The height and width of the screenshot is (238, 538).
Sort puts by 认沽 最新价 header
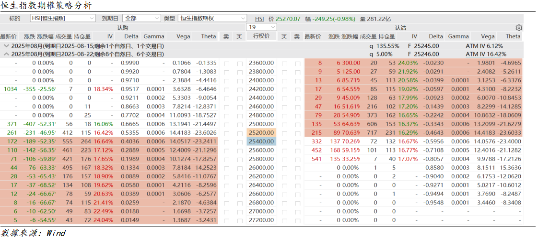click(313, 36)
